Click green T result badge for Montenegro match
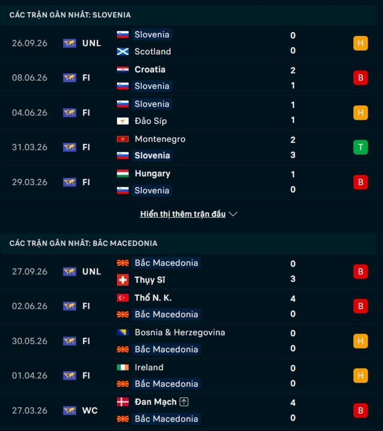Screen dimensions: 383x431 pos(360,147)
